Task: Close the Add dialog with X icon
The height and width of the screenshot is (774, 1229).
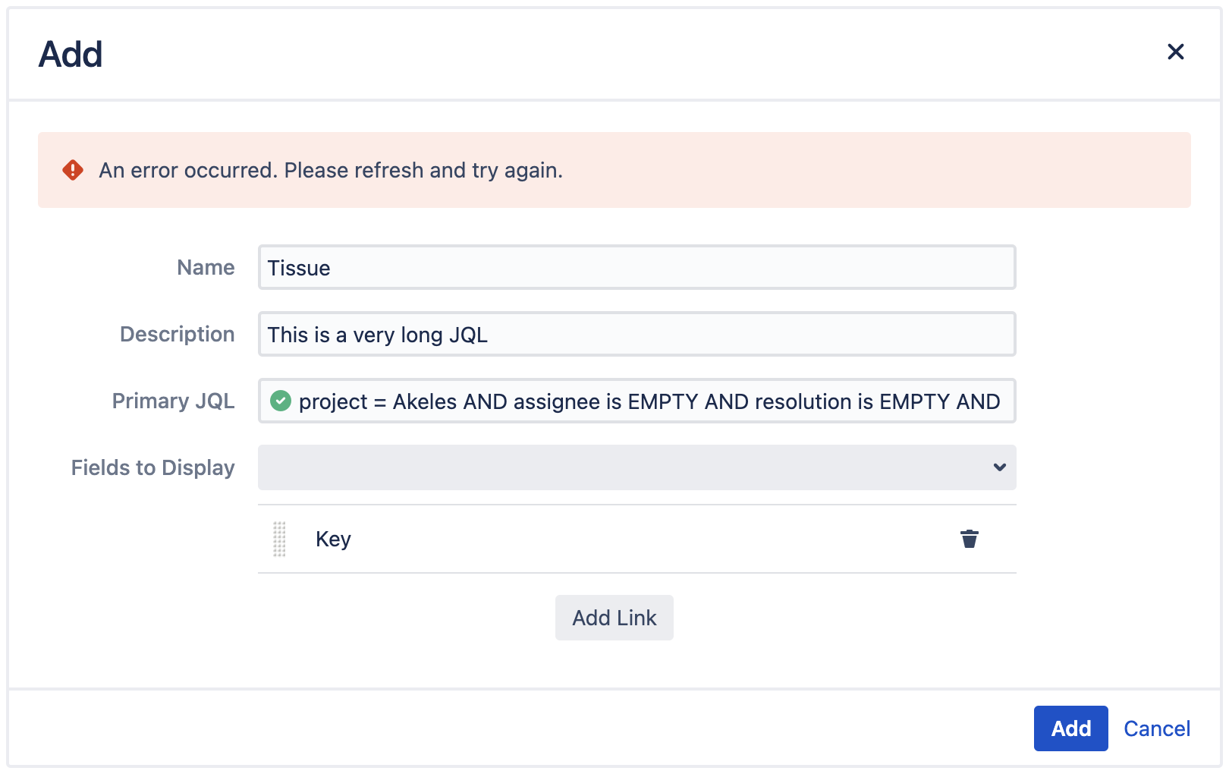Action: tap(1176, 52)
